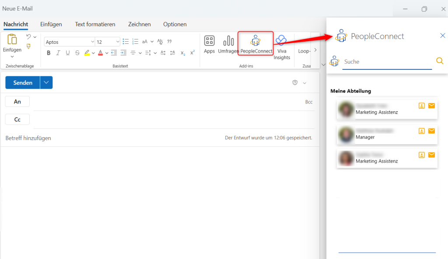This screenshot has height=259, width=448.
Task: Expand the Senden button options
Action: click(46, 82)
